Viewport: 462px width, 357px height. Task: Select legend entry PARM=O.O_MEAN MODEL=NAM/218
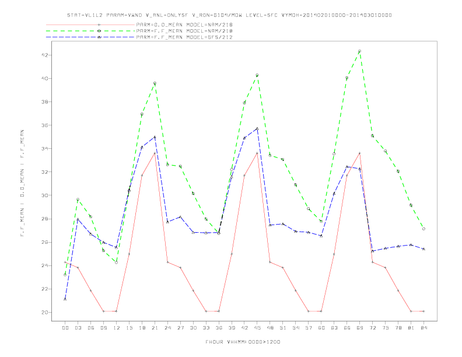184,24
